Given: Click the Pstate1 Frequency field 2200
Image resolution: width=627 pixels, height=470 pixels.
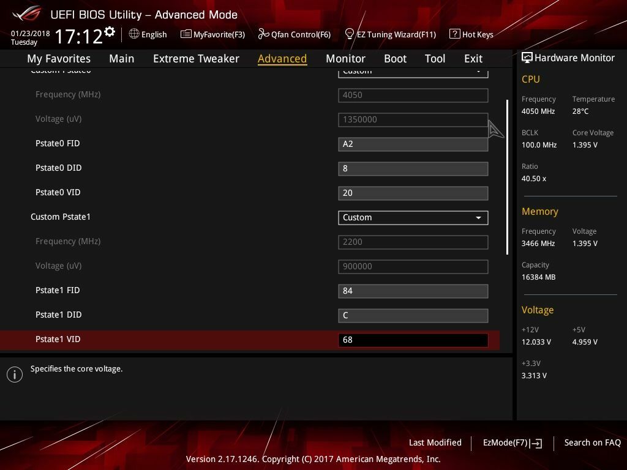Looking at the screenshot, I should pos(413,242).
